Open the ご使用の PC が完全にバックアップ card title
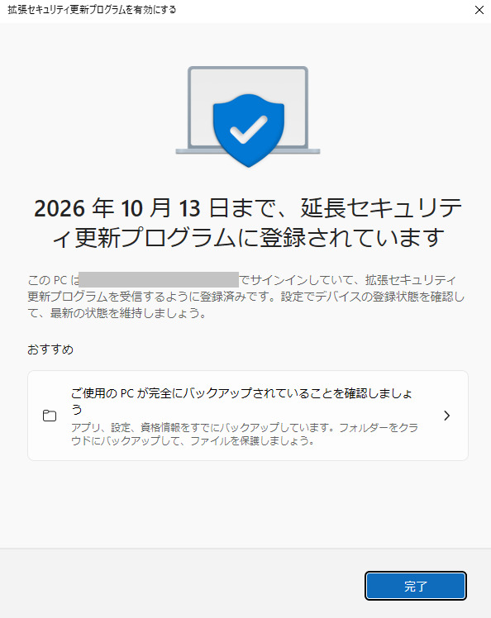This screenshot has width=491, height=618. pyautogui.click(x=241, y=401)
